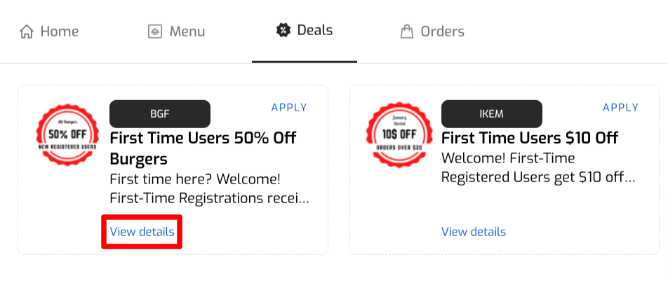Viewport: 668px width, 292px height.
Task: Apply the BGF coupon deal
Action: point(289,108)
